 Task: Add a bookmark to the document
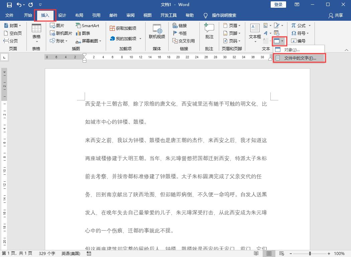179,33
